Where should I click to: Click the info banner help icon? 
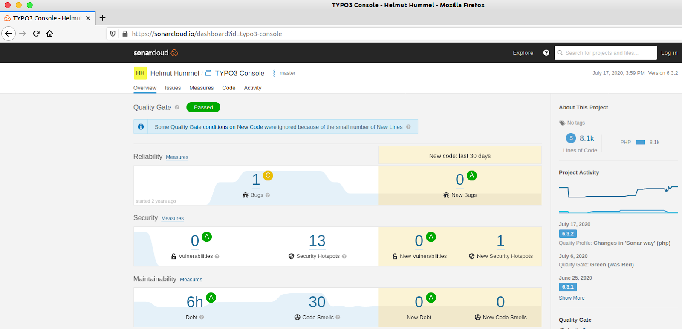click(408, 127)
